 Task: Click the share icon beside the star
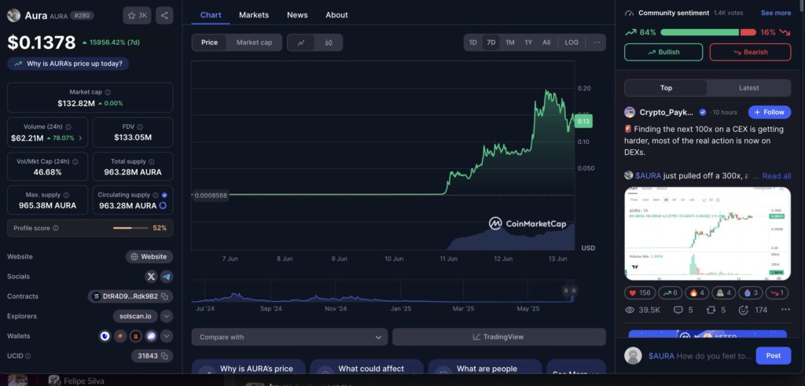tap(164, 16)
